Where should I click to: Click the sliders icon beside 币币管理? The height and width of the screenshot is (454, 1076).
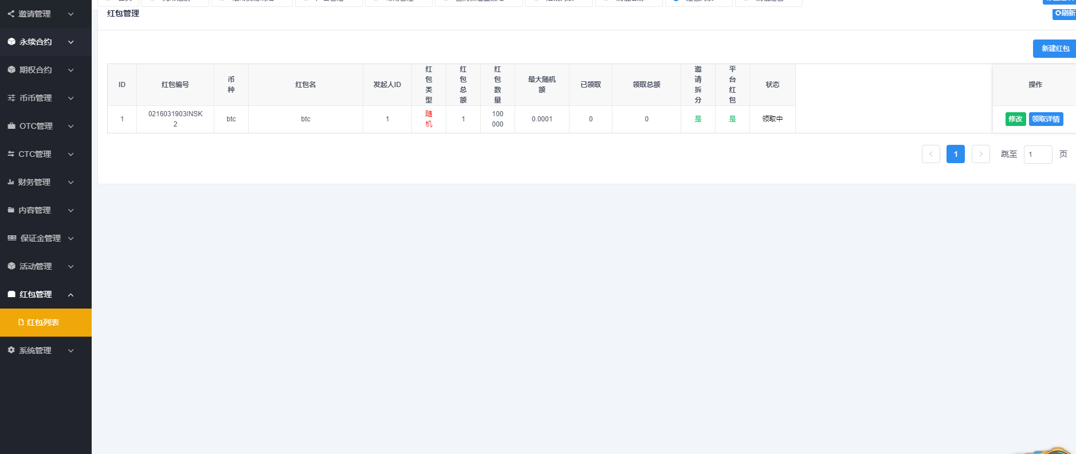tap(11, 97)
